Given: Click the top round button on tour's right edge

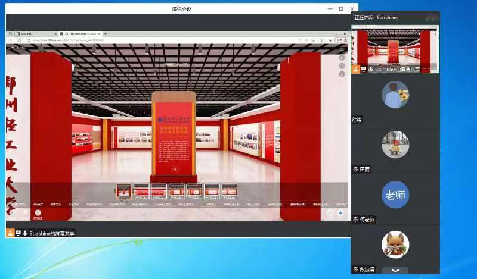Looking at the screenshot, I should [342, 58].
